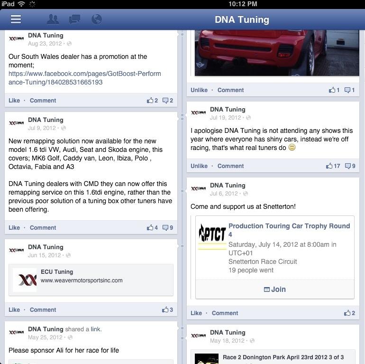The width and height of the screenshot is (365, 364).
Task: Open the notifications globe icon
Action: pyautogui.click(x=97, y=19)
